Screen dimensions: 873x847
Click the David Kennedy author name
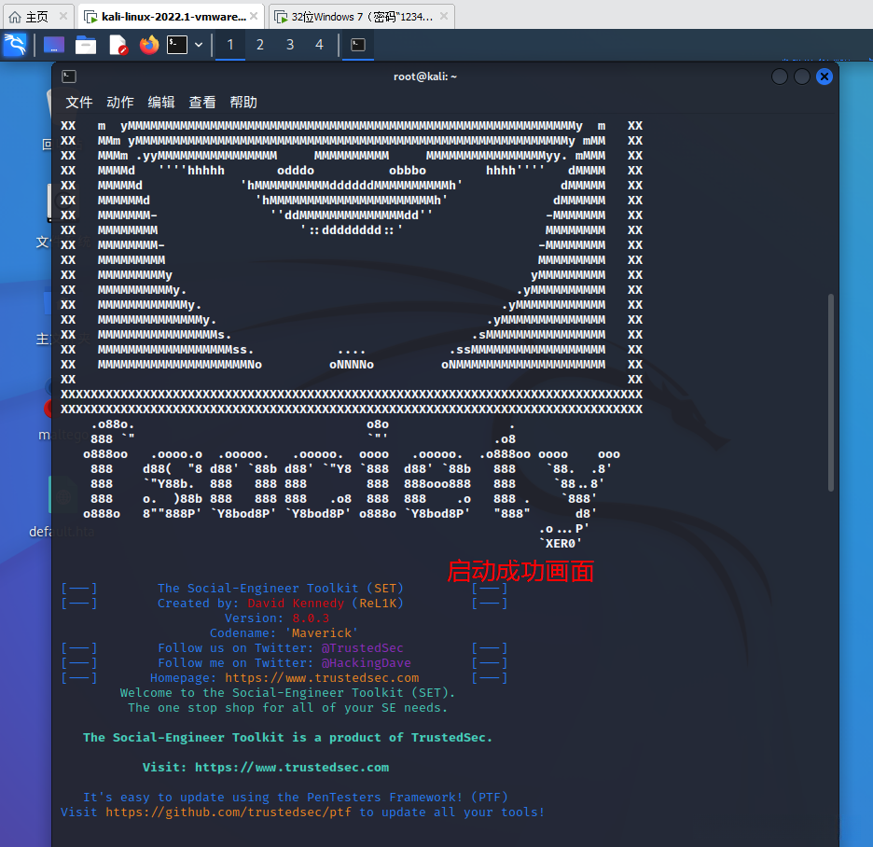tap(296, 604)
